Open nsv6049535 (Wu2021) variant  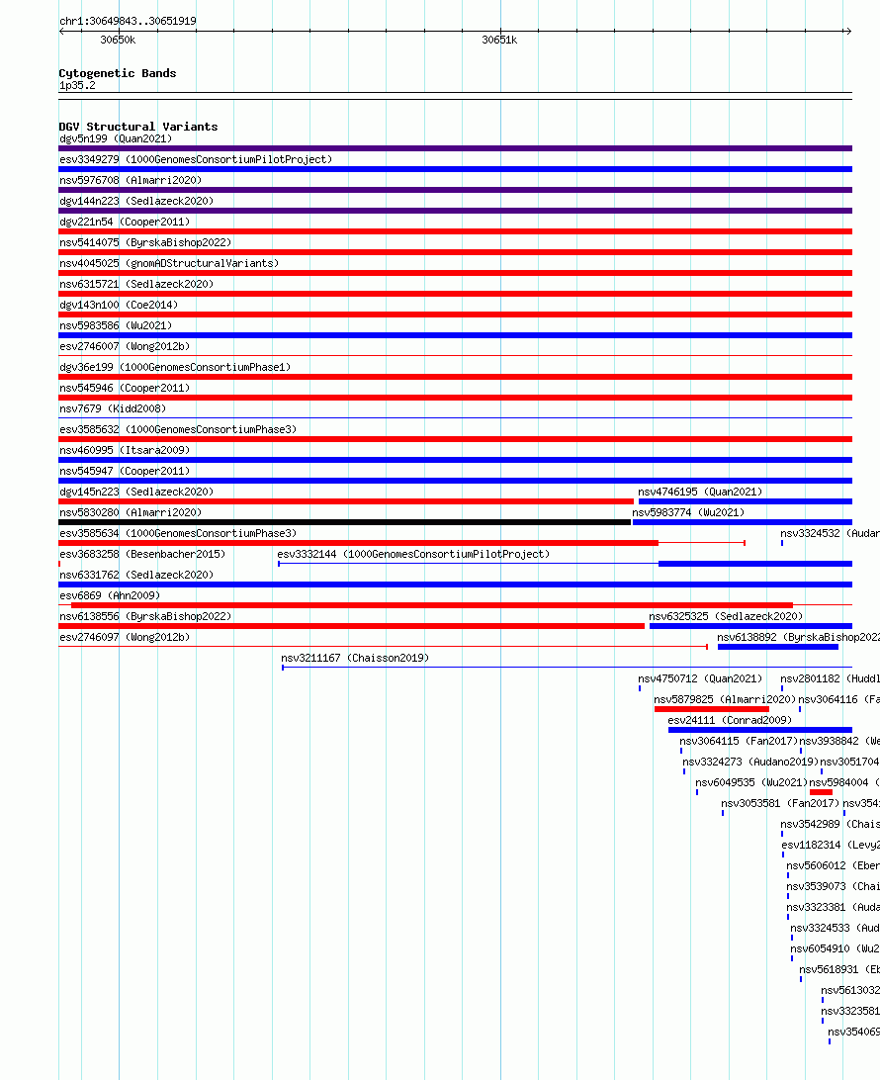pos(751,781)
